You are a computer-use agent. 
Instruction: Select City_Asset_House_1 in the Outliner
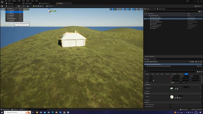[156, 17]
